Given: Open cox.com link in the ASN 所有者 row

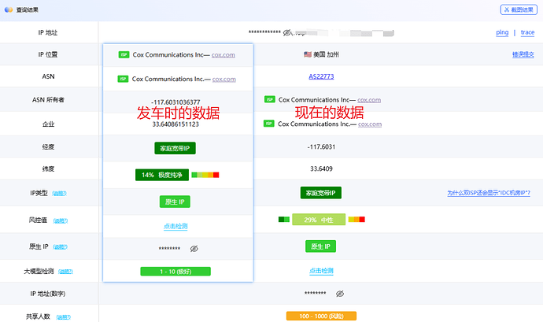Looking at the screenshot, I should 369,100.
